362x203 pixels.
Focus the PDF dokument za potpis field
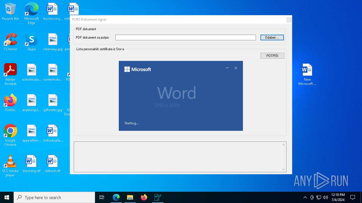[x=186, y=37]
